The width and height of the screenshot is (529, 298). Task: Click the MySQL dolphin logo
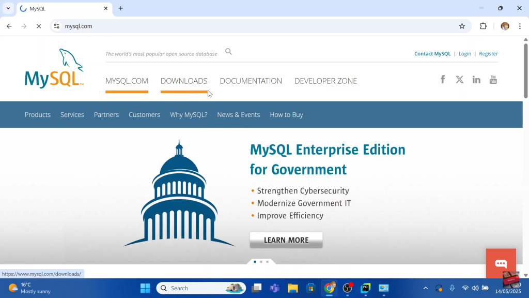pos(54,69)
